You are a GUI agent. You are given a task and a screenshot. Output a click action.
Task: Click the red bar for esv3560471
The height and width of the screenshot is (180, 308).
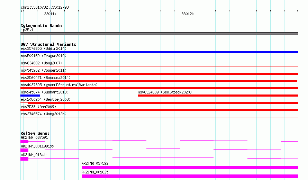click(159, 81)
